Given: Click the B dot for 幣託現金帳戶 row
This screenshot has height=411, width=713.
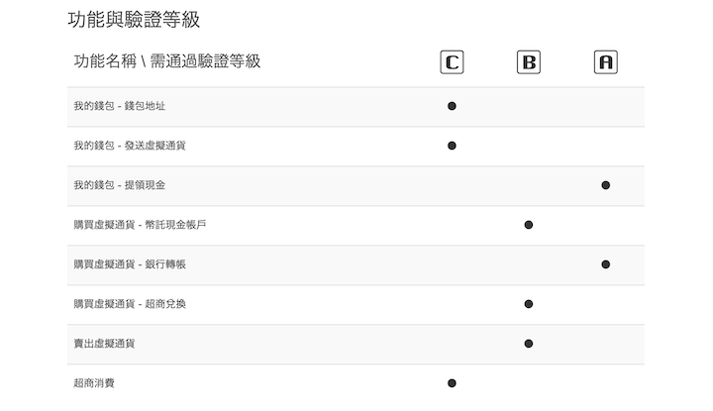Looking at the screenshot, I should (x=529, y=225).
